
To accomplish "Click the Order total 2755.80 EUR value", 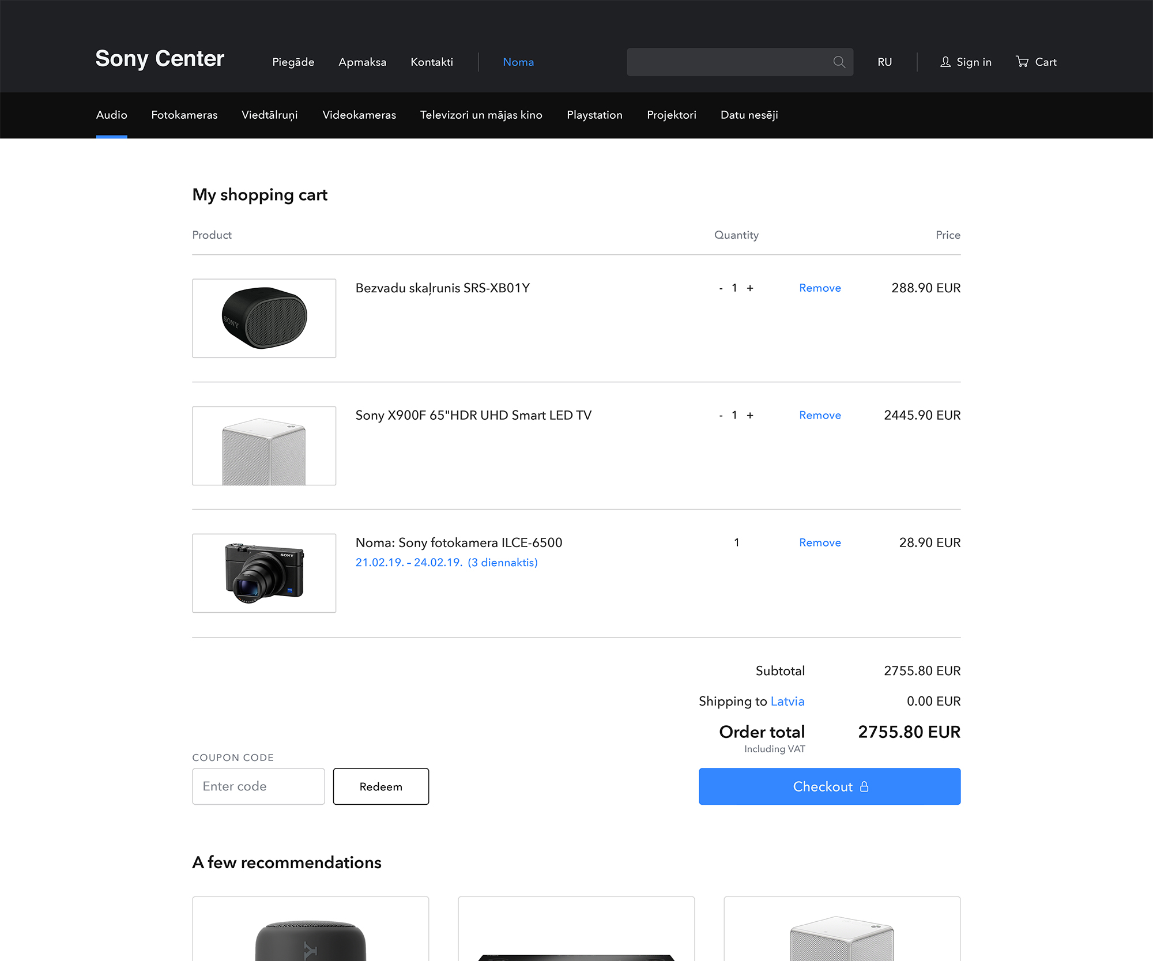I will pyautogui.click(x=909, y=732).
